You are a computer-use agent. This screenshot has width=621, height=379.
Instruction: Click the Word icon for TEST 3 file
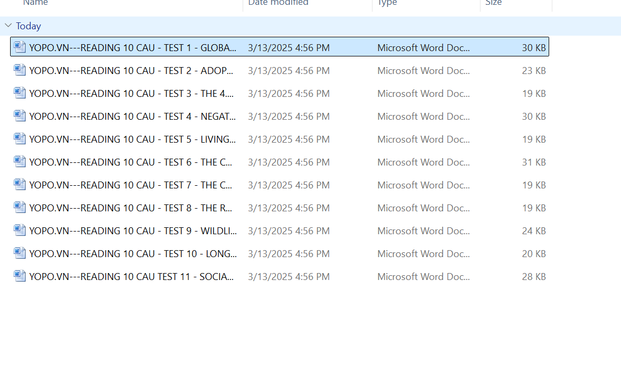pyautogui.click(x=20, y=93)
